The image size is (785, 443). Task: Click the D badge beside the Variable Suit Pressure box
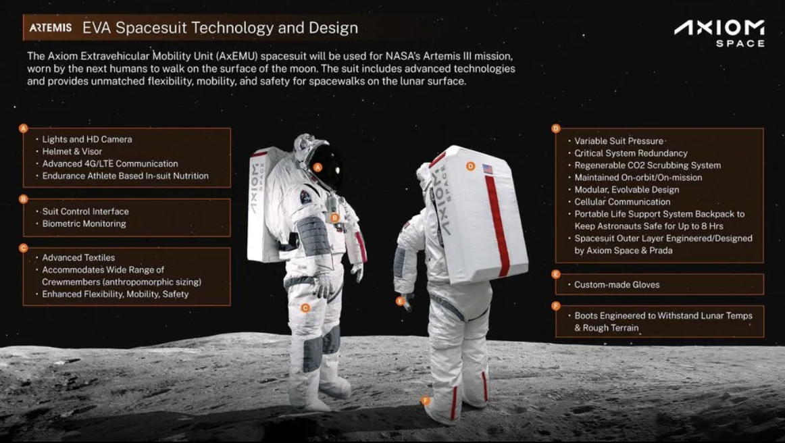556,128
